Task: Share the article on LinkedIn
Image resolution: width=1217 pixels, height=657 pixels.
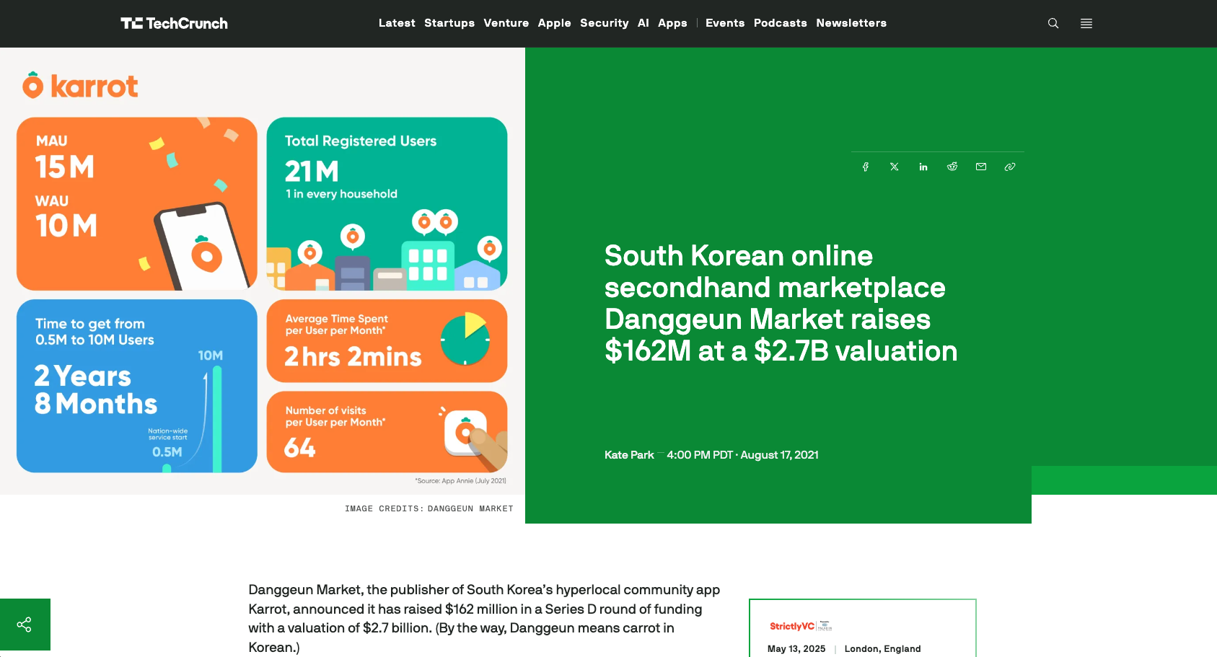Action: [923, 167]
